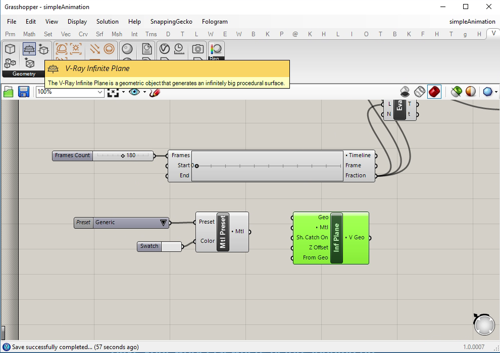Open the Preset Generic value list arrow
The height and width of the screenshot is (353, 500).
pyautogui.click(x=163, y=222)
